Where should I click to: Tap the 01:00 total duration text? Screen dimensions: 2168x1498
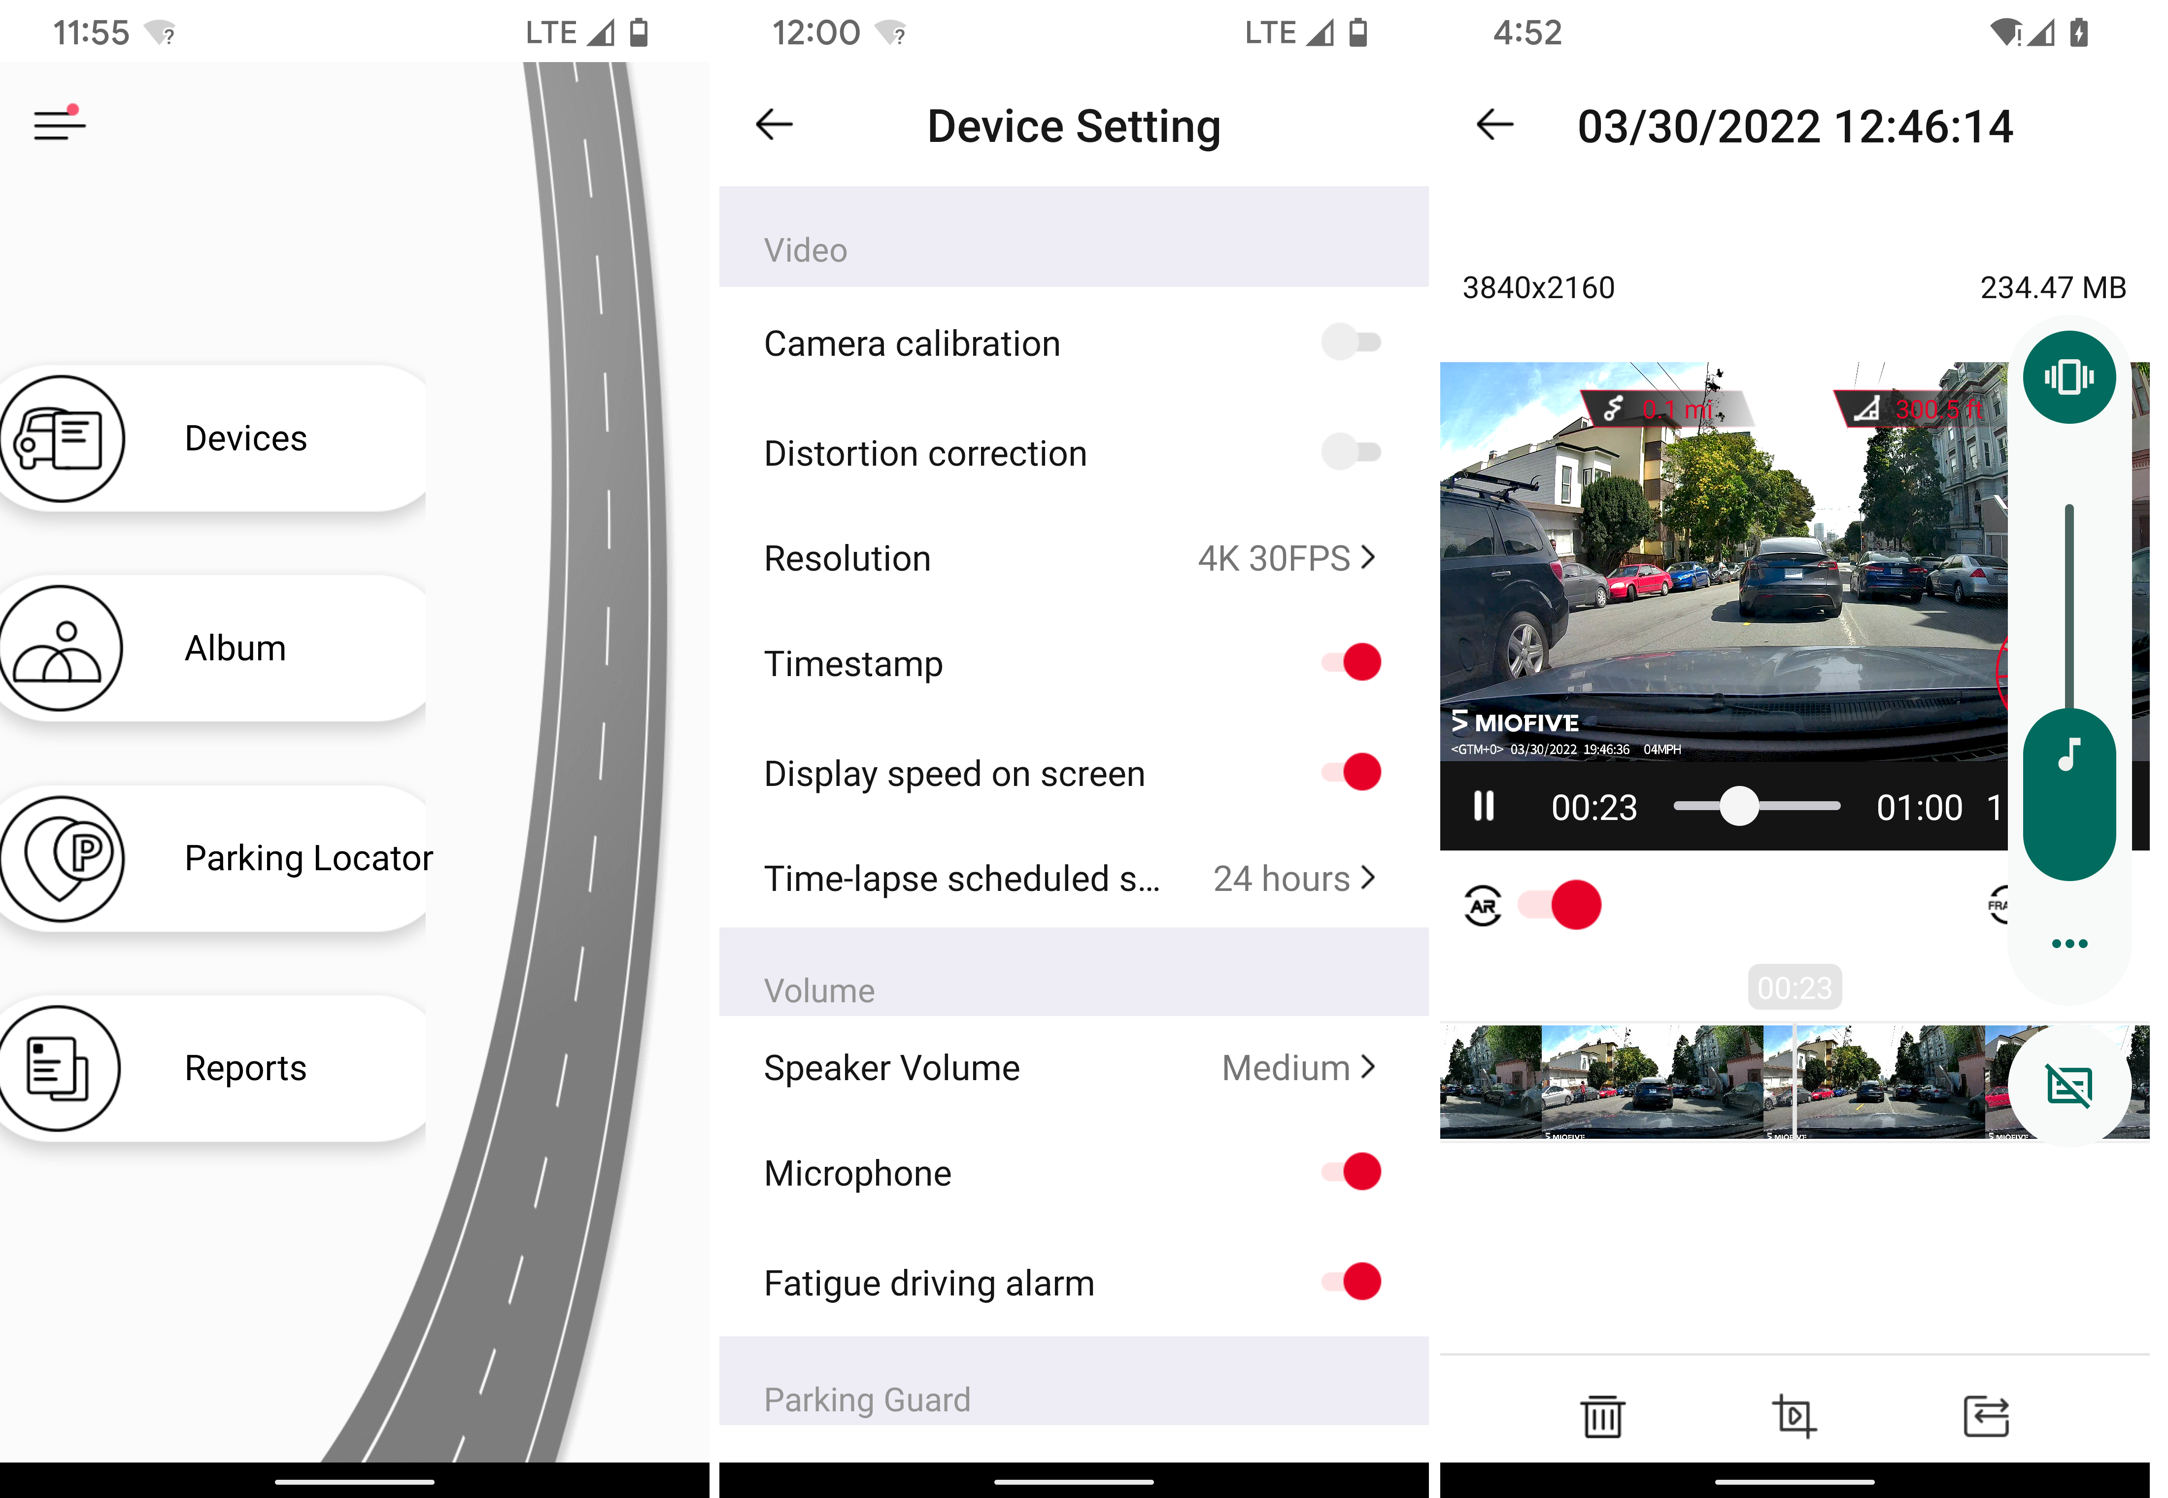(1919, 807)
